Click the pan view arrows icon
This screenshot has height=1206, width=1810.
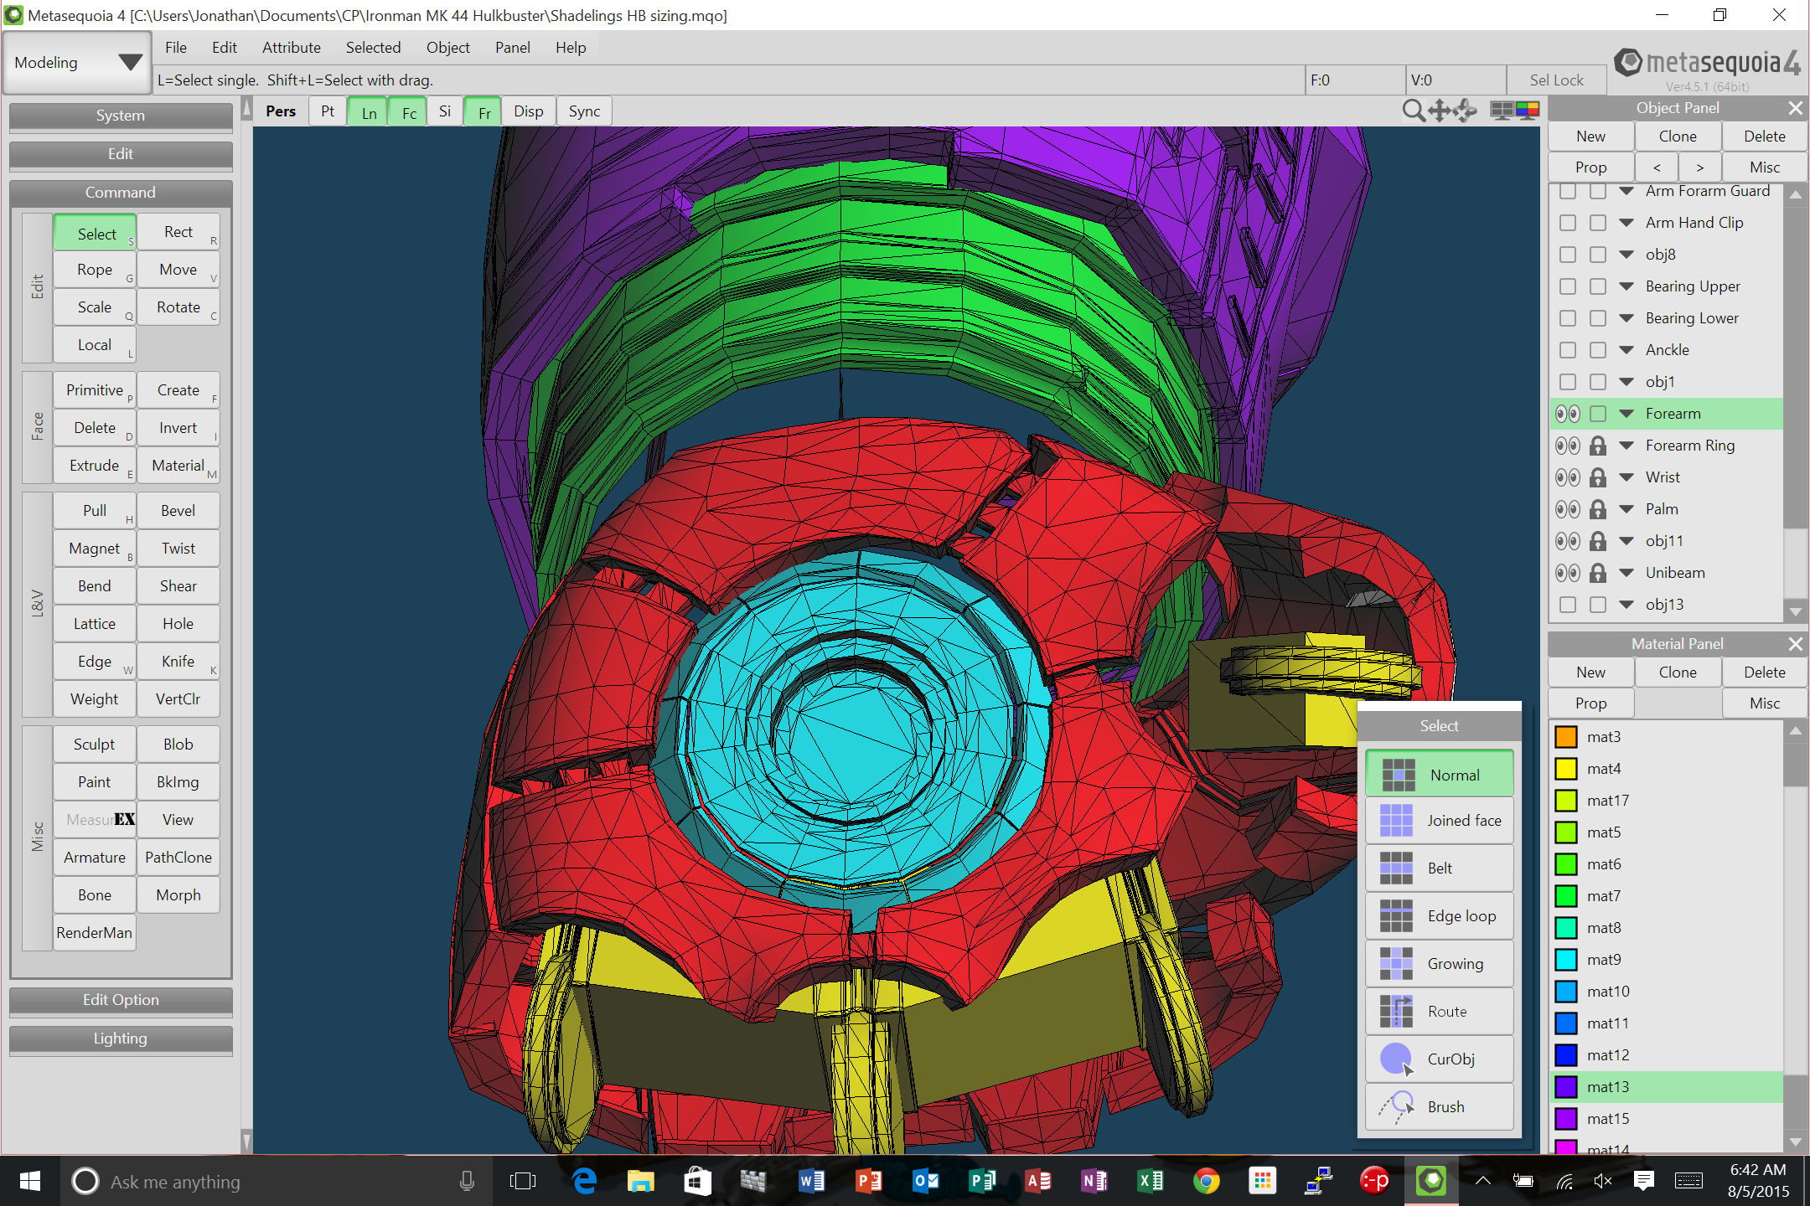pos(1440,111)
